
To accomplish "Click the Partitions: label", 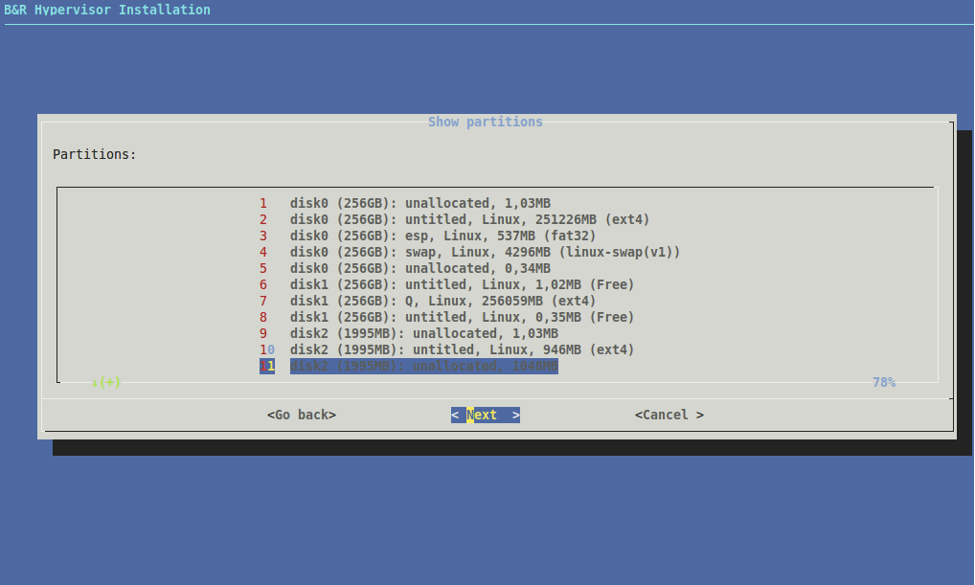I will pos(95,154).
